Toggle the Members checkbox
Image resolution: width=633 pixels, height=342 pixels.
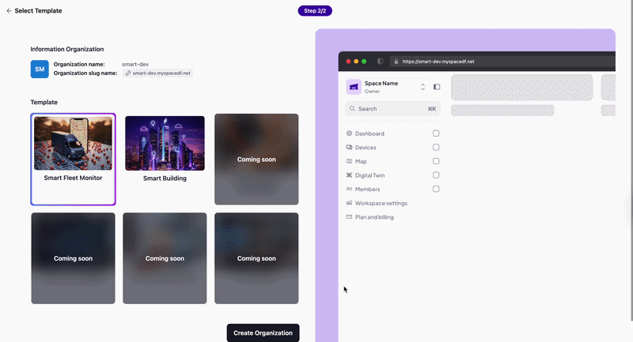(x=436, y=190)
